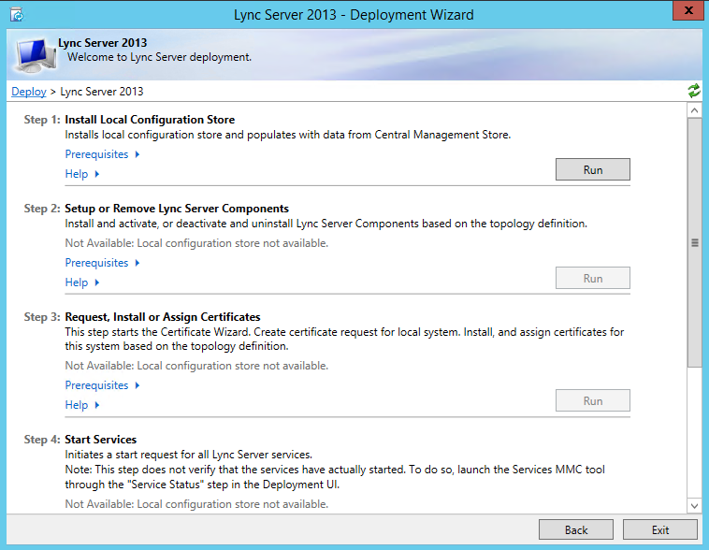Expand Prerequisites under Step 3
Screen dimensions: 709x550
pyautogui.click(x=102, y=385)
